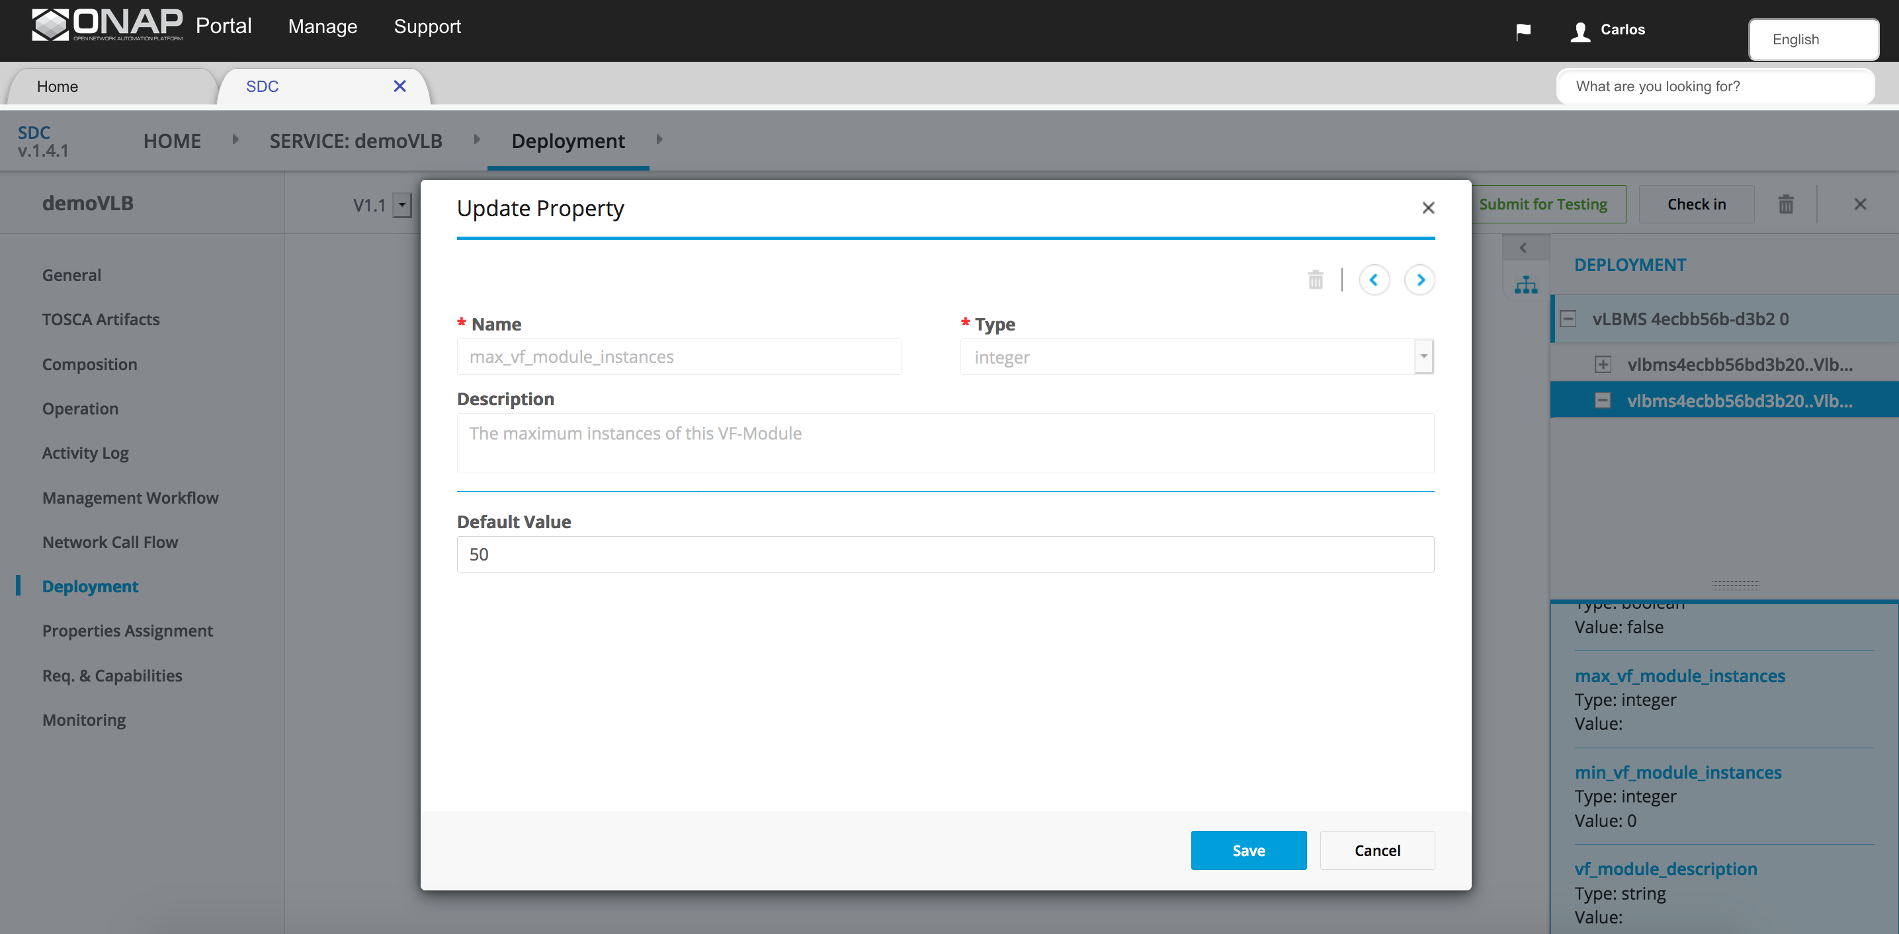The width and height of the screenshot is (1899, 934).
Task: Click the SDC v.1.4.1 version label
Action: tap(43, 141)
